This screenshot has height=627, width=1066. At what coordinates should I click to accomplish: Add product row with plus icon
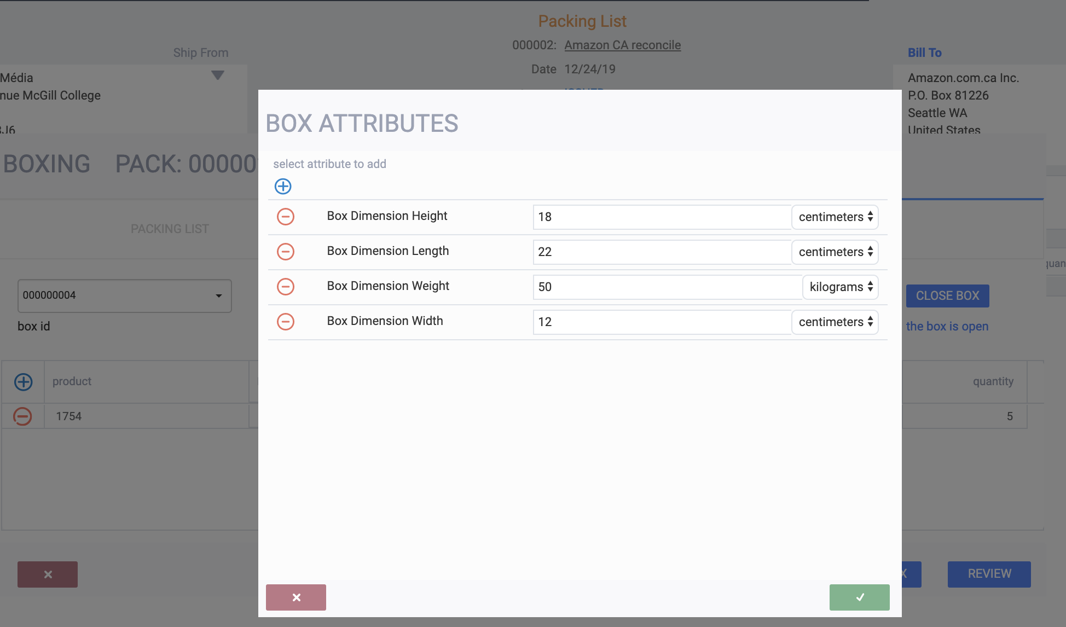tap(24, 382)
